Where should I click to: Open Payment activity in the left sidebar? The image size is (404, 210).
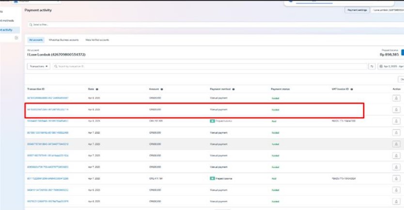tap(6, 30)
